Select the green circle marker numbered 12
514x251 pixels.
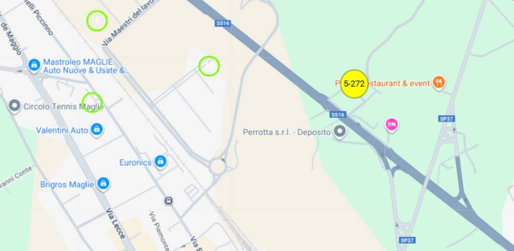point(209,66)
